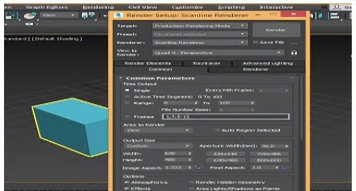
Task: Choose the 640x480 preset button
Action: coord(225,160)
